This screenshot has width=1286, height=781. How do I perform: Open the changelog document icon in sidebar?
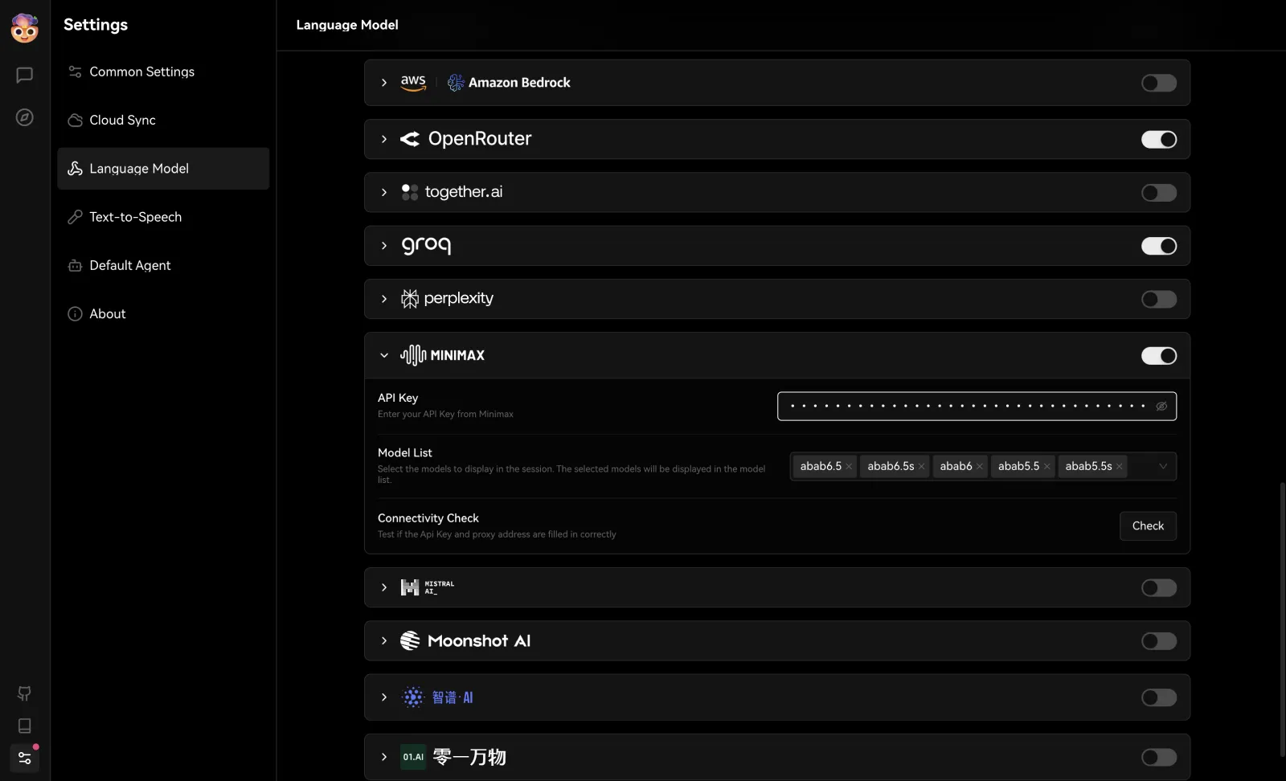pyautogui.click(x=24, y=726)
